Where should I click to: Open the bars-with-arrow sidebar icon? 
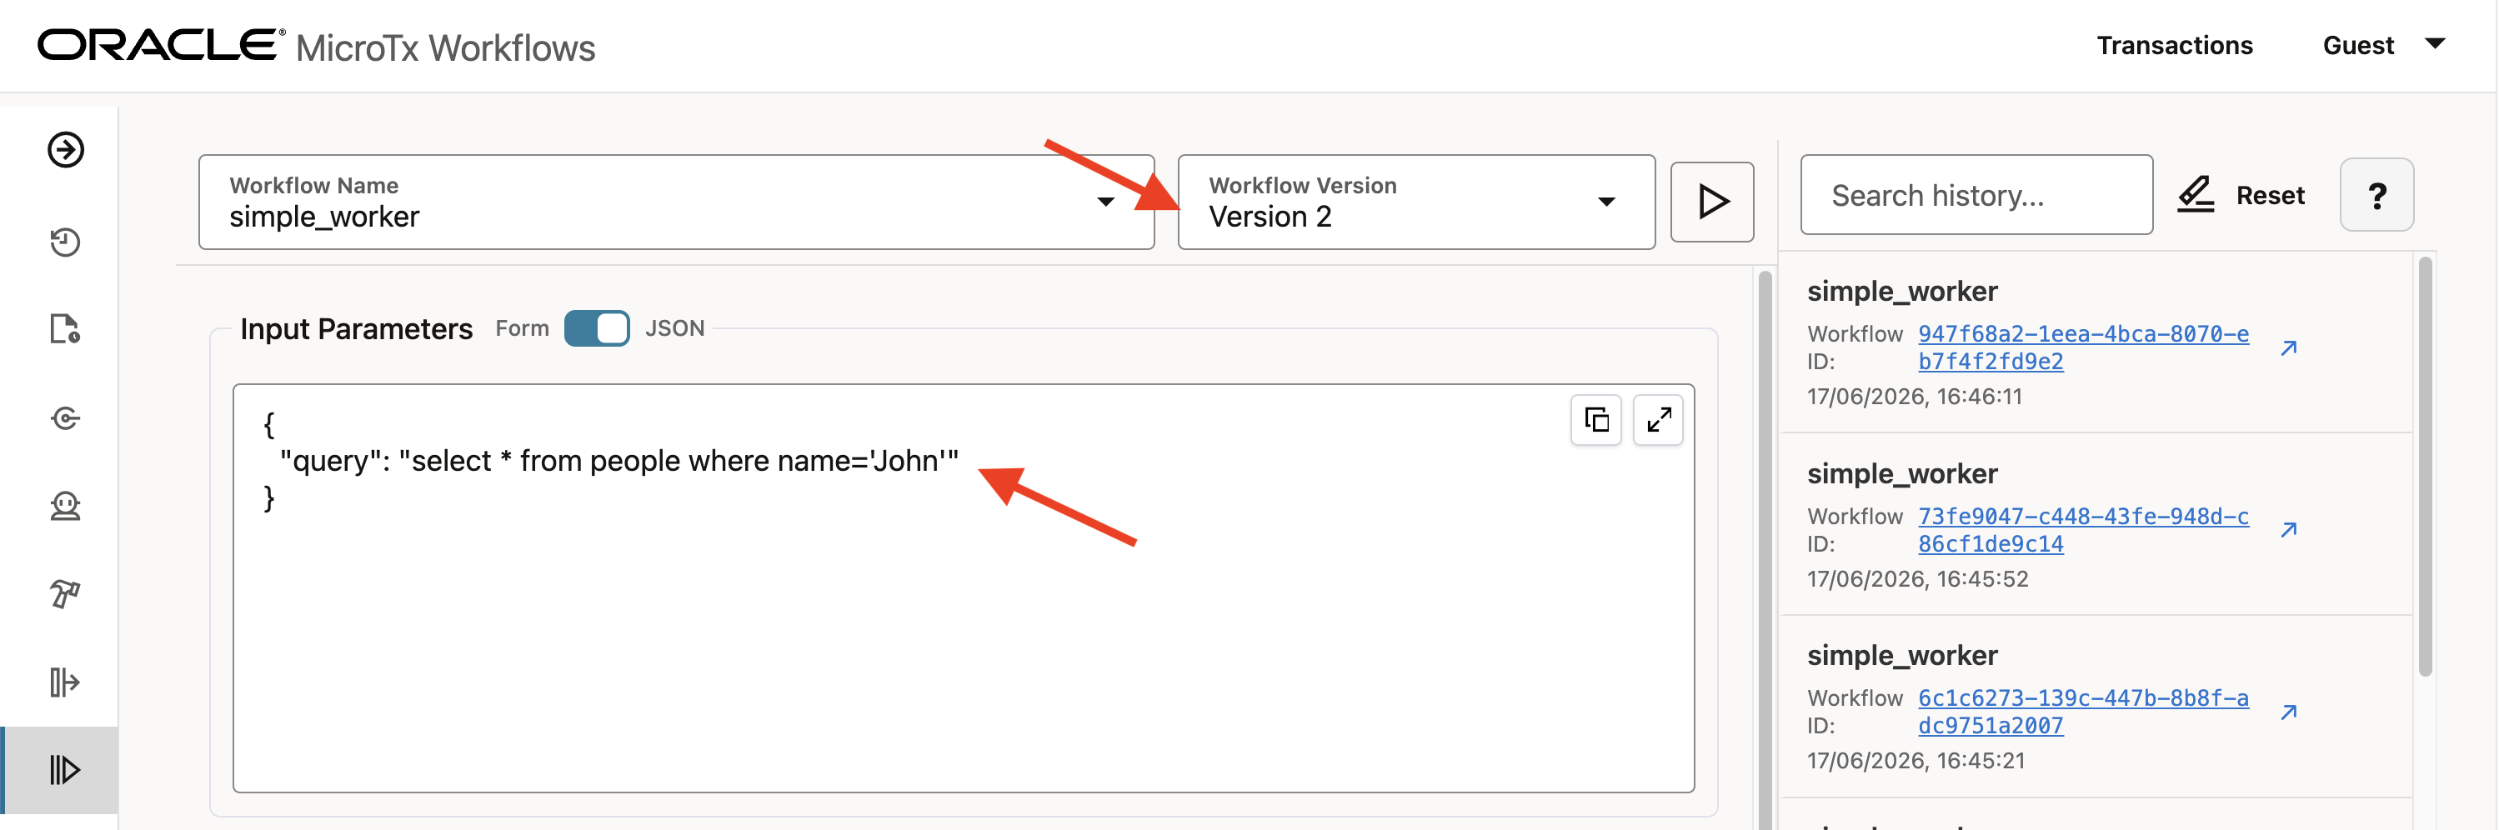[65, 682]
